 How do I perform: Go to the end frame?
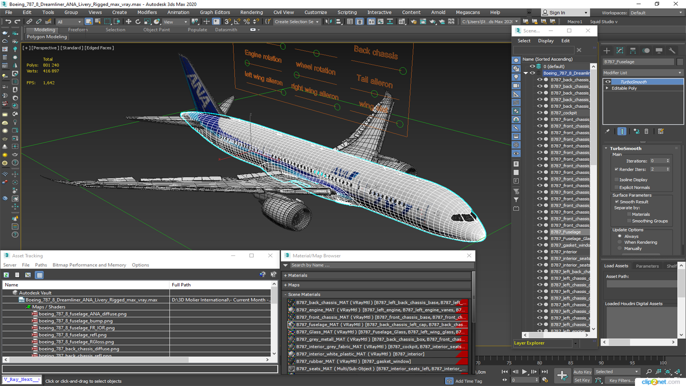pos(544,372)
